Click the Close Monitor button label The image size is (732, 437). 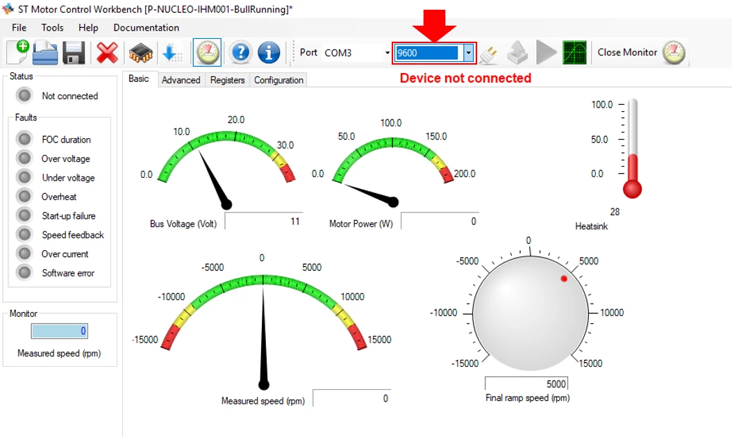[627, 52]
